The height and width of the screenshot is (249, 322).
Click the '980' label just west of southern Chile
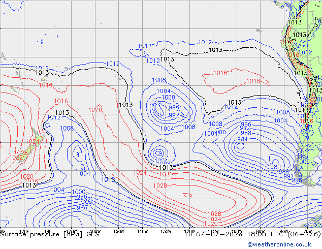[275, 167]
